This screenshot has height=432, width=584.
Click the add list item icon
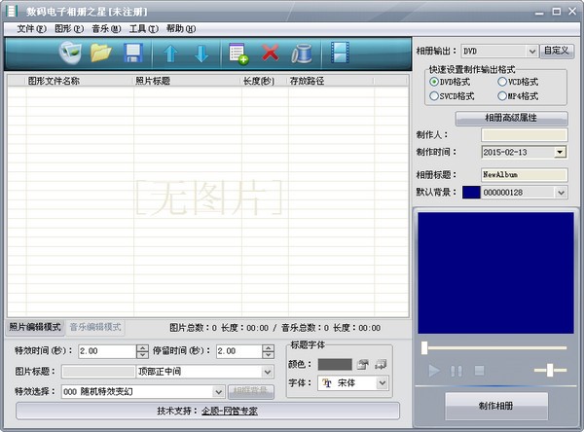[x=238, y=54]
